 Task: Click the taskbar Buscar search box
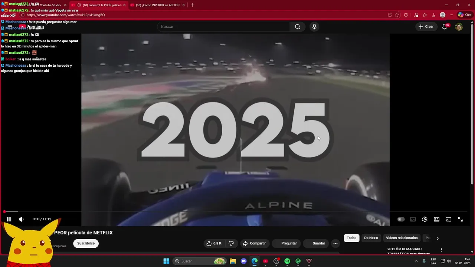[x=200, y=261]
